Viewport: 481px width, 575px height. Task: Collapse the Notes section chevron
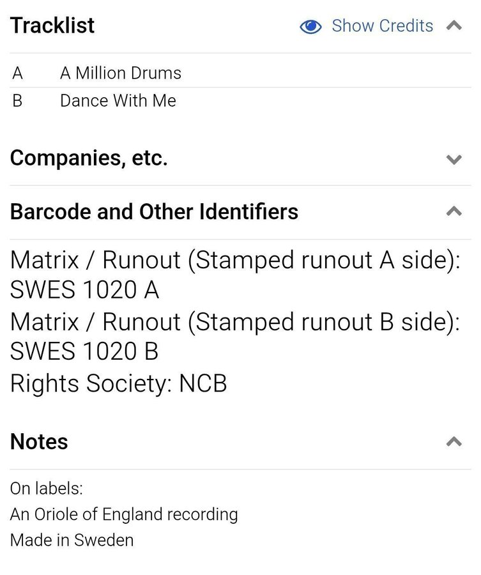pyautogui.click(x=454, y=441)
